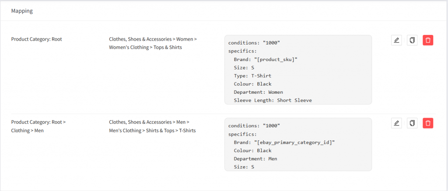The image size is (448, 191).
Task: Click the 'Department: Men' line
Action: point(255,159)
